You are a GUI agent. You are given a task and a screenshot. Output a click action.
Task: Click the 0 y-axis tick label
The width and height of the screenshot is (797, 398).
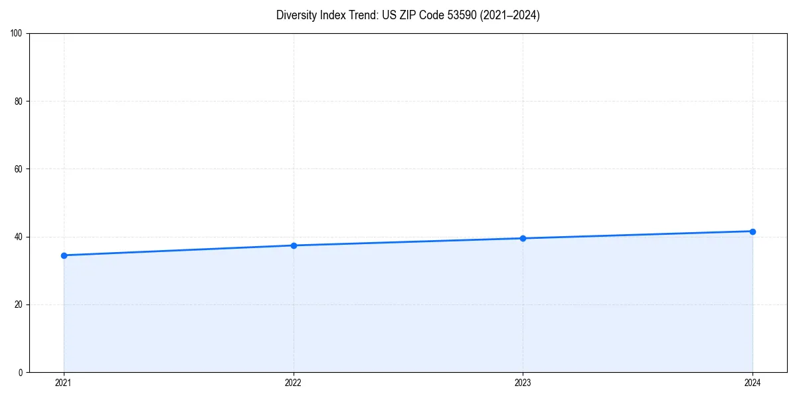click(21, 371)
